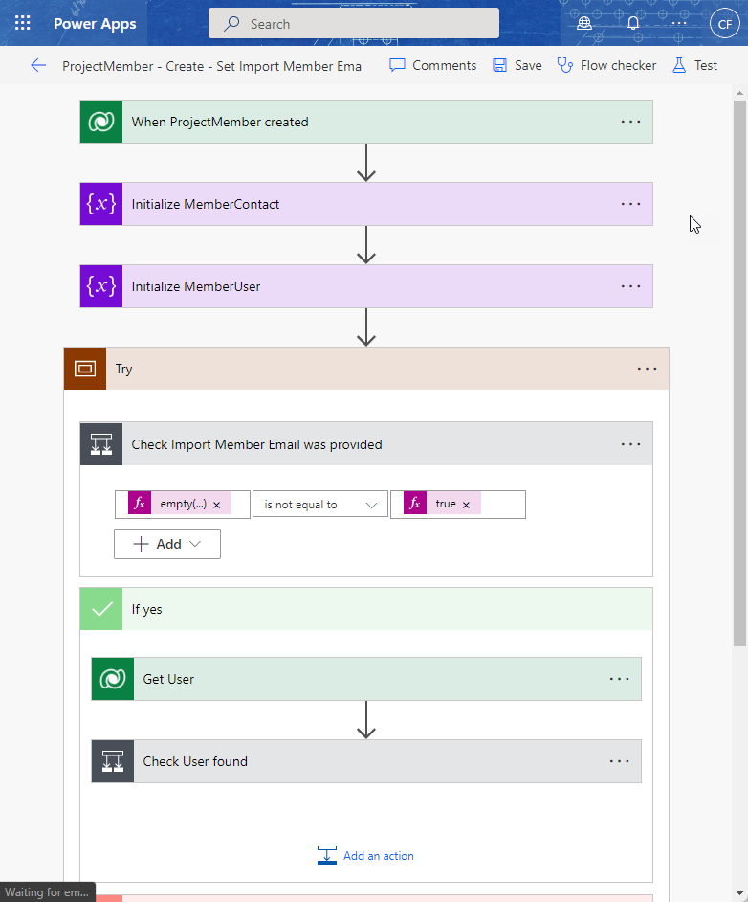This screenshot has width=748, height=902.
Task: Click the back arrow icon
Action: click(x=38, y=65)
